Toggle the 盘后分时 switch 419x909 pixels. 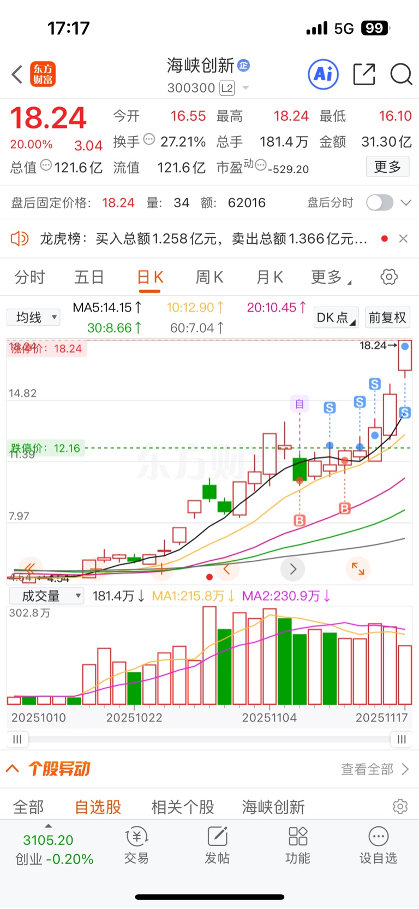(x=380, y=203)
